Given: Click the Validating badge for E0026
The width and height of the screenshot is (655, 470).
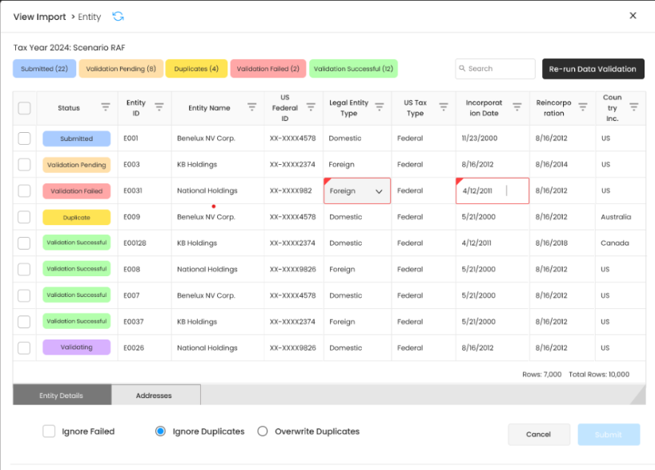Looking at the screenshot, I should click(76, 347).
